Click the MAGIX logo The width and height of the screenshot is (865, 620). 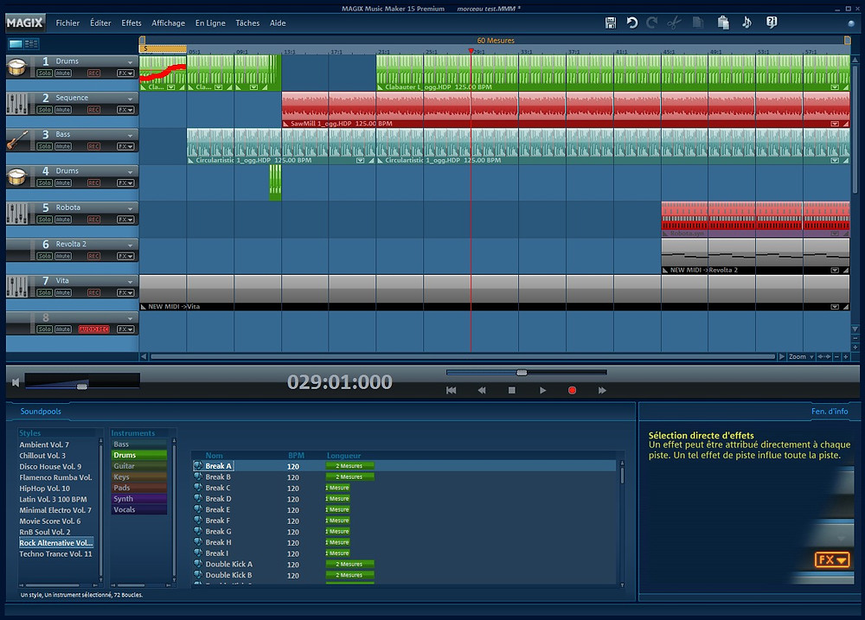coord(25,22)
